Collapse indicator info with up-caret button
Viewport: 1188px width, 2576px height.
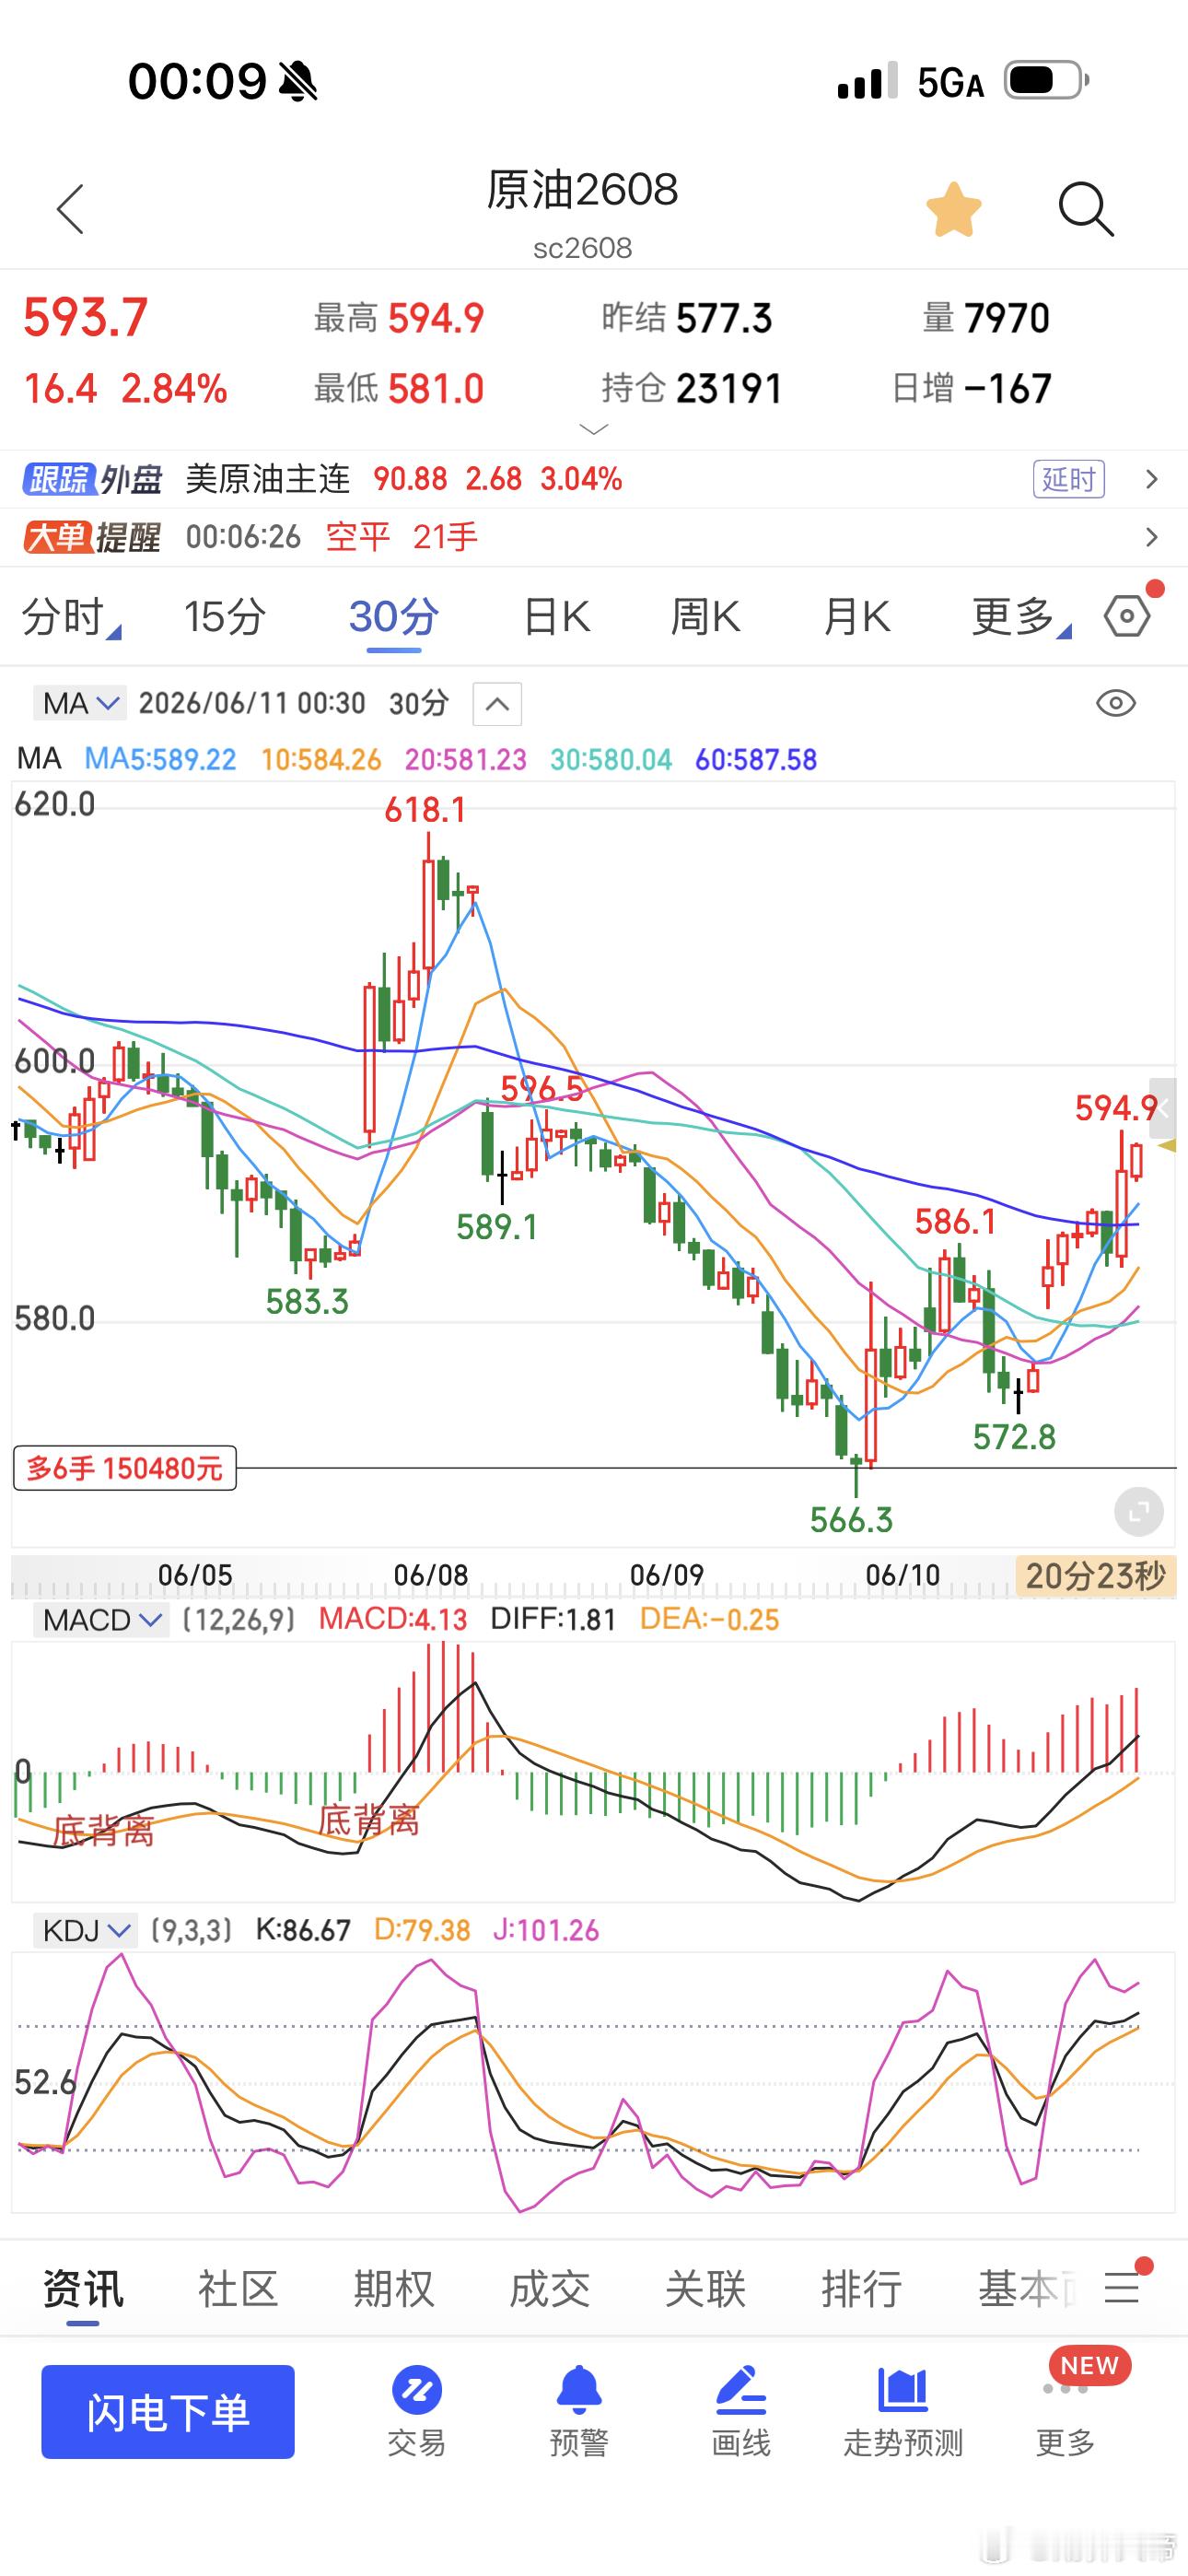[497, 704]
